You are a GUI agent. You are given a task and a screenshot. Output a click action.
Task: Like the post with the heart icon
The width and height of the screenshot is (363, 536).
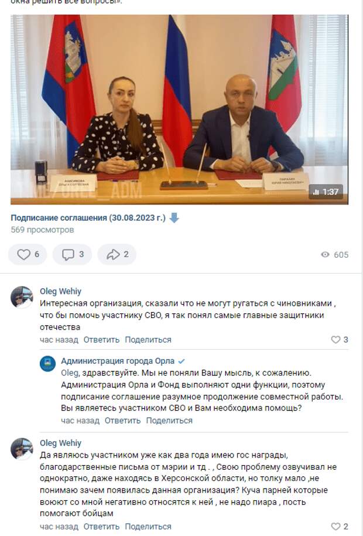tap(28, 254)
